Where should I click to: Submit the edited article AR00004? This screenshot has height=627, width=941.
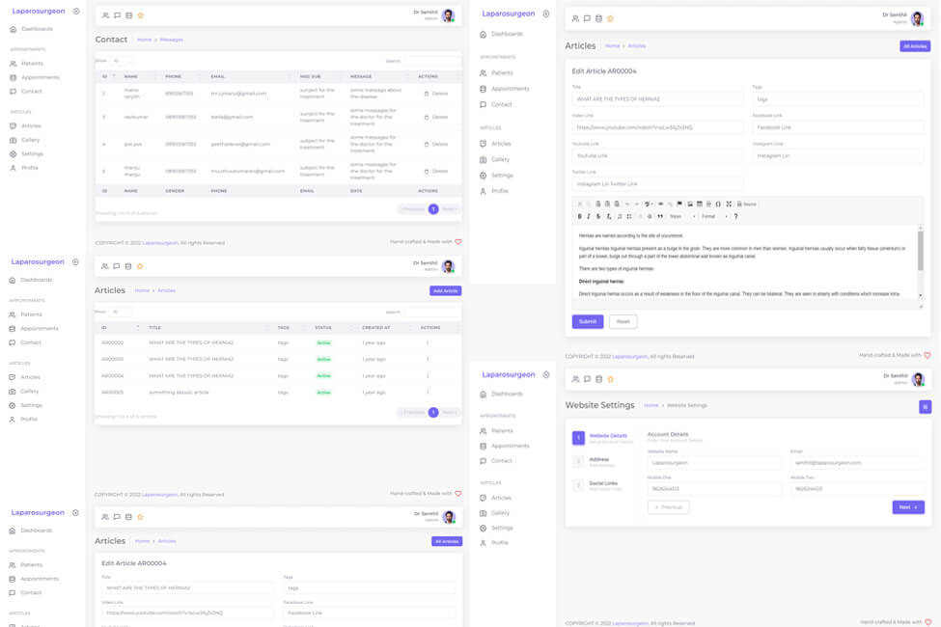[x=587, y=321]
